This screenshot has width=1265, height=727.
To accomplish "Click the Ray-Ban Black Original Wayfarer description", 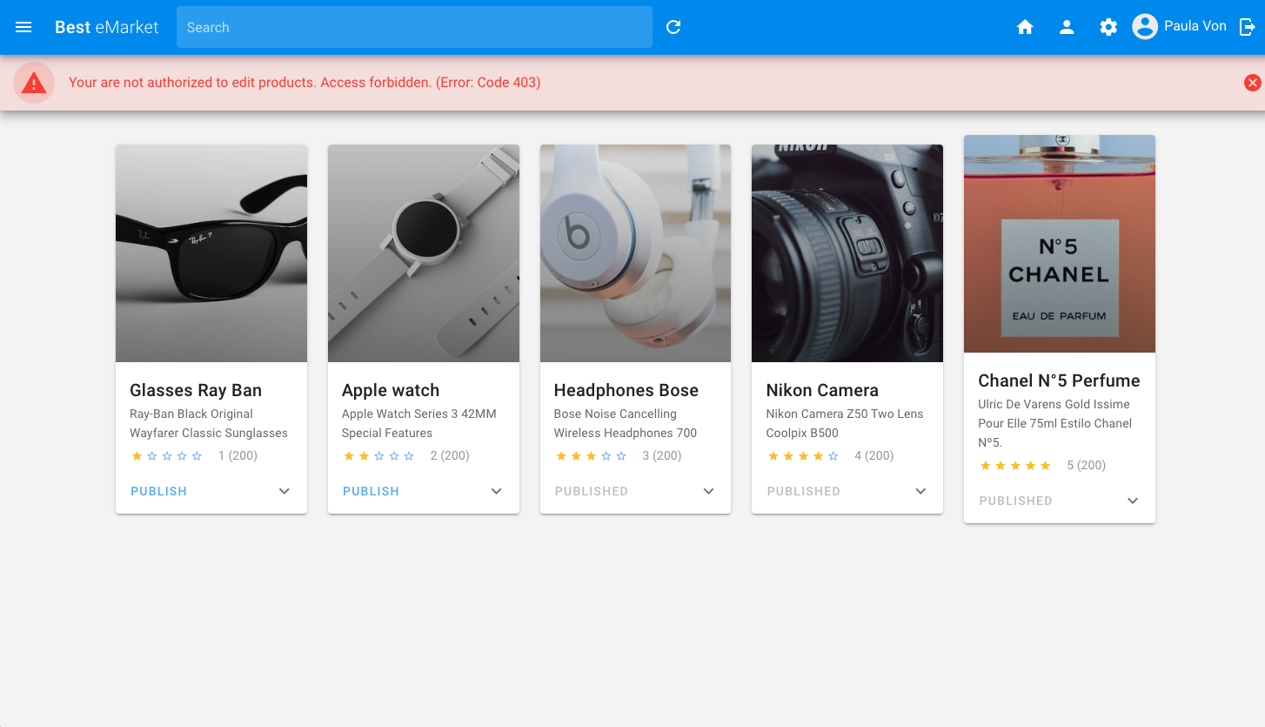I will 209,423.
